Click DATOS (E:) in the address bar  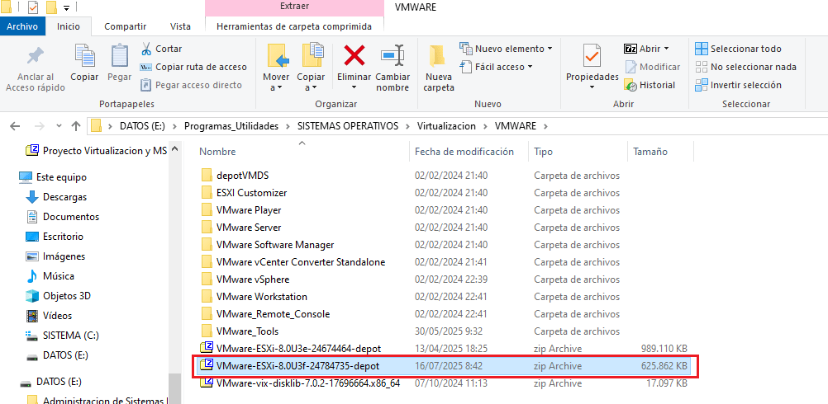pyautogui.click(x=144, y=126)
